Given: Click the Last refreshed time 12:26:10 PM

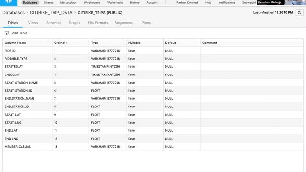Looking at the screenshot, I should click(x=284, y=13).
